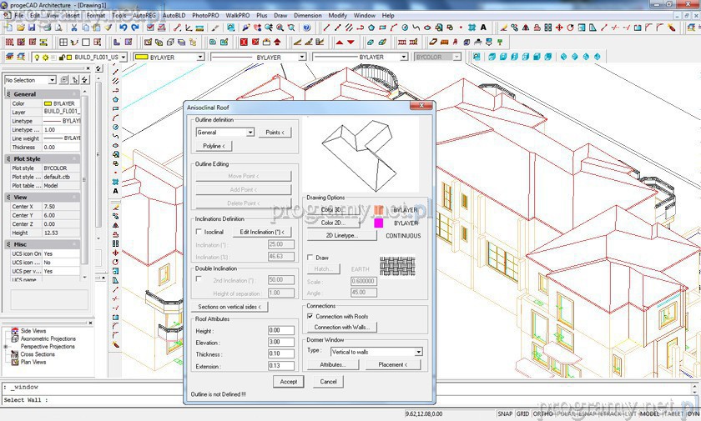Image resolution: width=701 pixels, height=421 pixels.
Task: Uncheck Connection with Roofs checkbox
Action: pyautogui.click(x=310, y=316)
